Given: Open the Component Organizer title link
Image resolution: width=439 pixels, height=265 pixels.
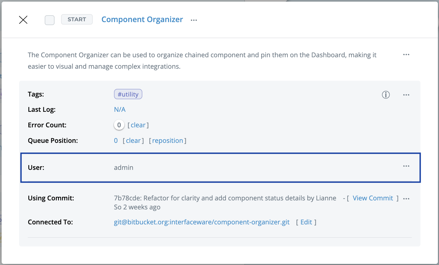Looking at the screenshot, I should pos(142,20).
